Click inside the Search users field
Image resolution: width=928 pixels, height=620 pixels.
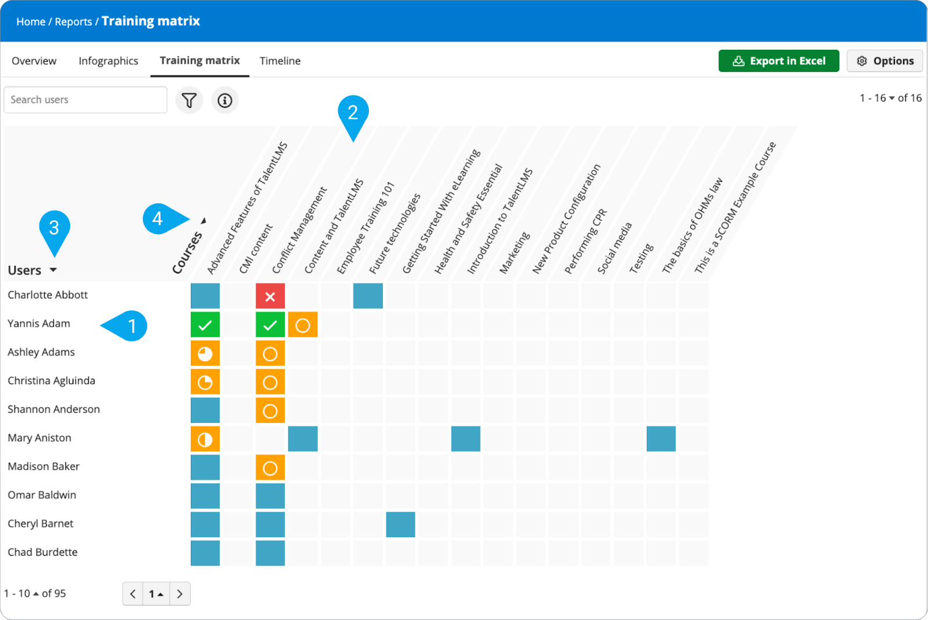pos(85,100)
